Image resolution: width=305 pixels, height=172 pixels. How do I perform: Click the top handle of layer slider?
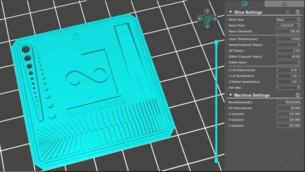click(216, 42)
